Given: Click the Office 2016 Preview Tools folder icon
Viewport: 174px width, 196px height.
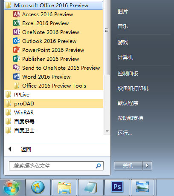Looking at the screenshot, I should coord(17,85).
